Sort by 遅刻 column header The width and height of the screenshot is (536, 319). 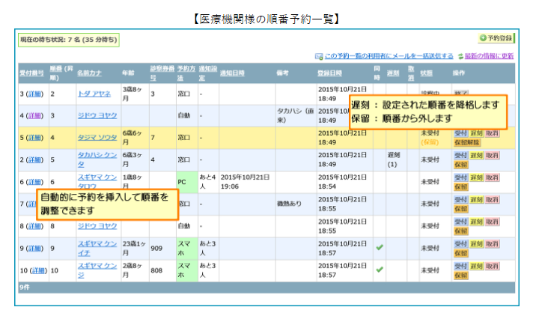[393, 73]
